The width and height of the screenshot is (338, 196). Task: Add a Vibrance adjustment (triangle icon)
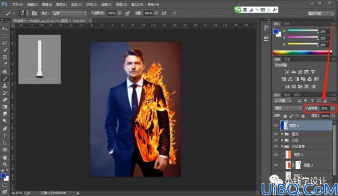(x=313, y=72)
